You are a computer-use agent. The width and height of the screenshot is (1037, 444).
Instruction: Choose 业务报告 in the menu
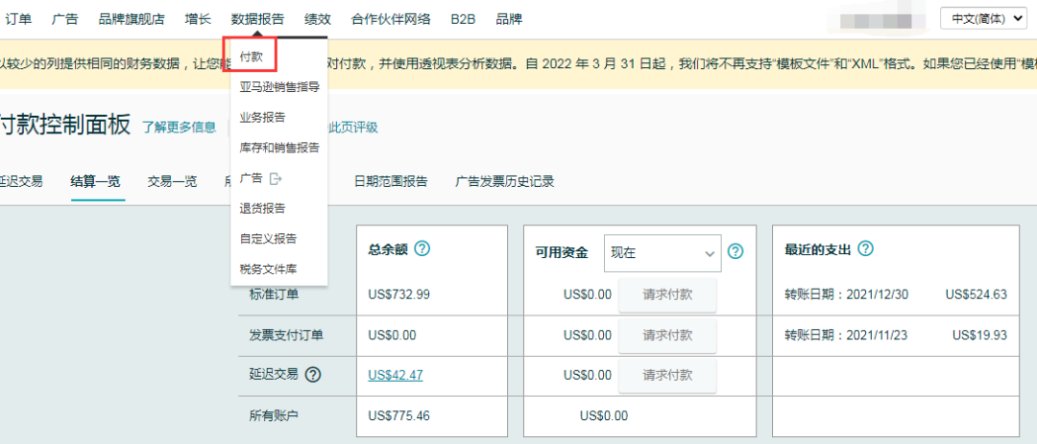(262, 117)
